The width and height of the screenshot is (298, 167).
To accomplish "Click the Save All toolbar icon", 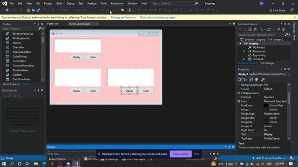I will click(38, 10).
